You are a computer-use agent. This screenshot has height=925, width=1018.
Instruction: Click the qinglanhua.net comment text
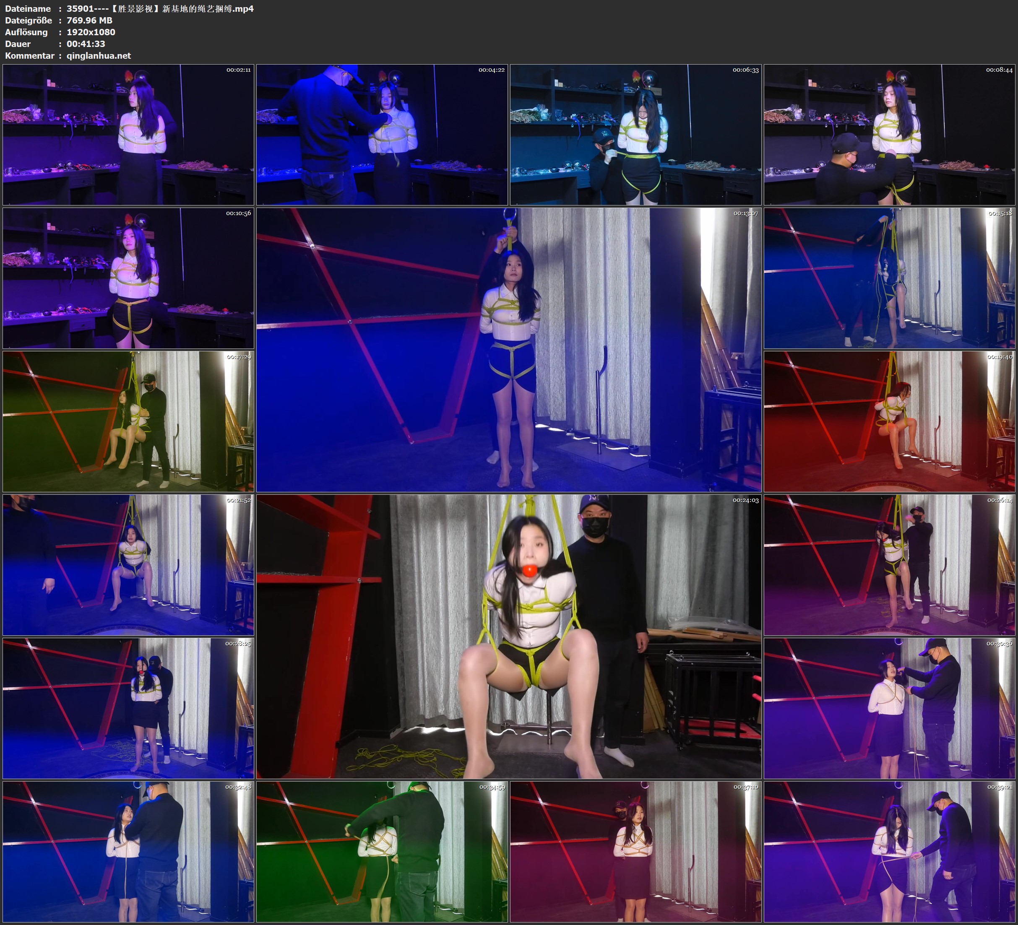coord(99,55)
